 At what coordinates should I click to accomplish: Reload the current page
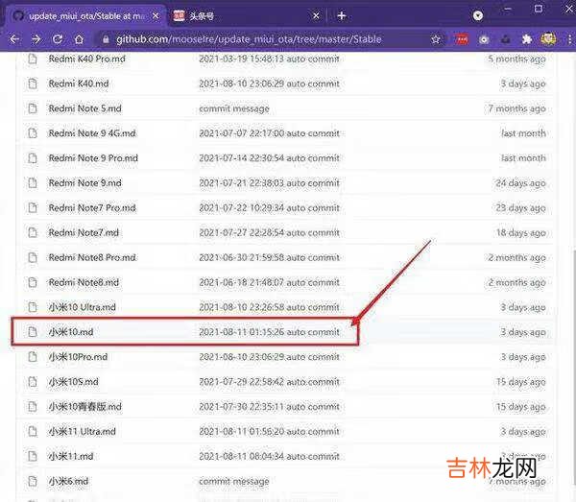[x=58, y=39]
